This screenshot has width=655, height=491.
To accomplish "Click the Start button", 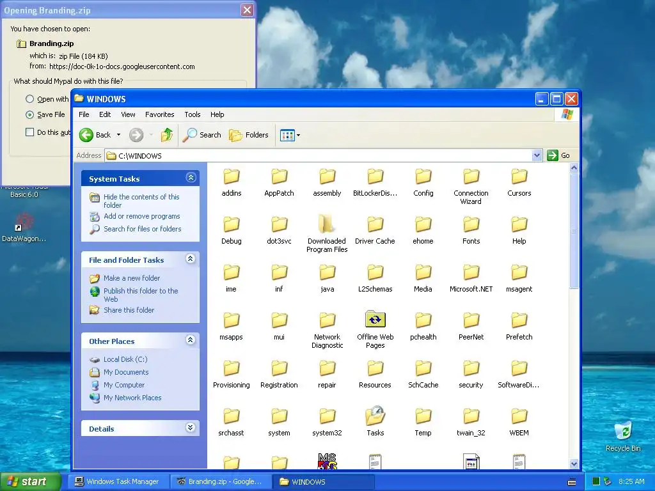I will pos(31,482).
